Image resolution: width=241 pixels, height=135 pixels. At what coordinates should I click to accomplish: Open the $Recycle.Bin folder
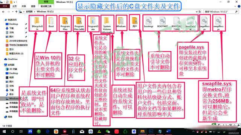37,23
